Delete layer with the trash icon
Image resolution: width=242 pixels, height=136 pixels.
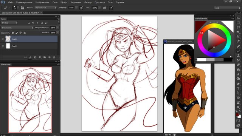point(54,57)
